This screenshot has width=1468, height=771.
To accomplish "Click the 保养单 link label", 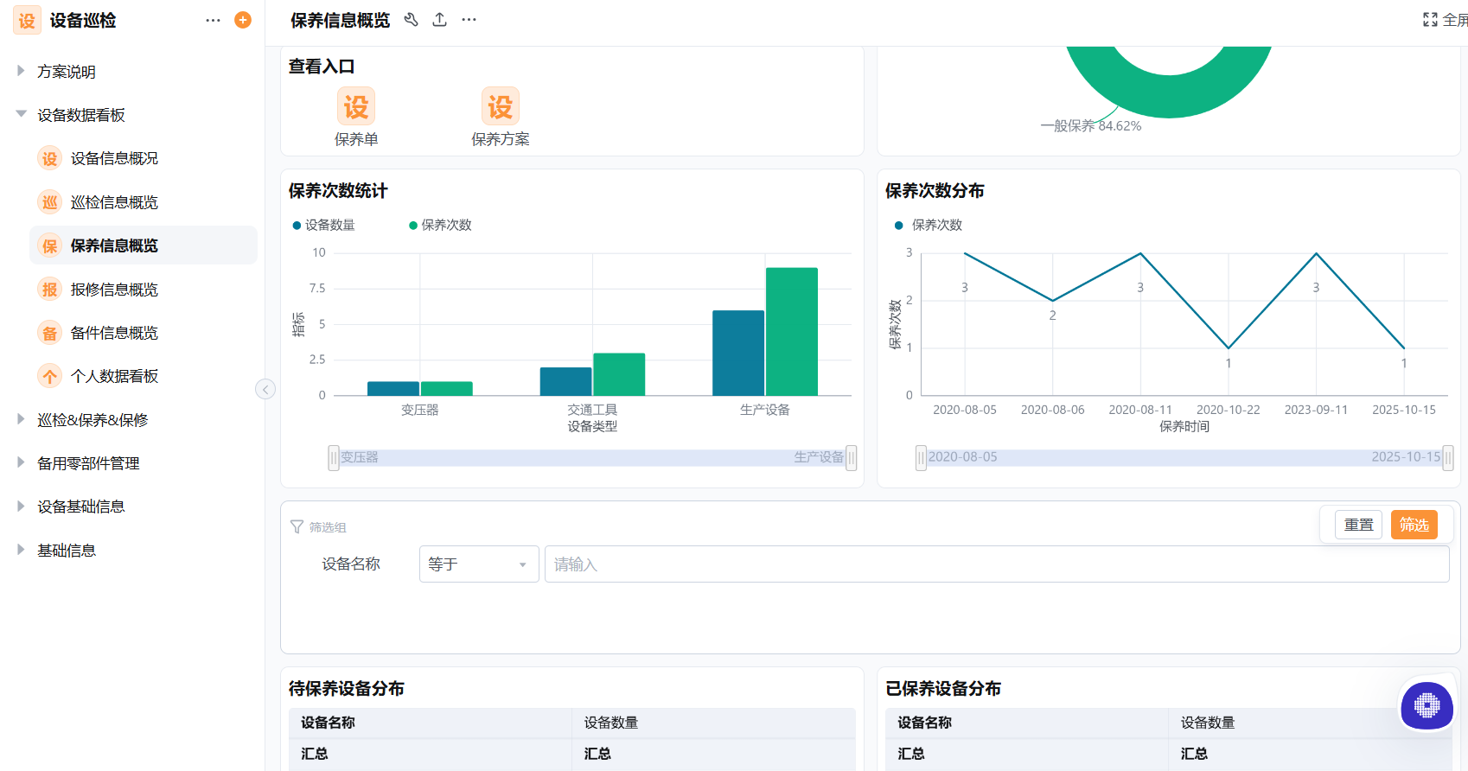I will (x=356, y=139).
